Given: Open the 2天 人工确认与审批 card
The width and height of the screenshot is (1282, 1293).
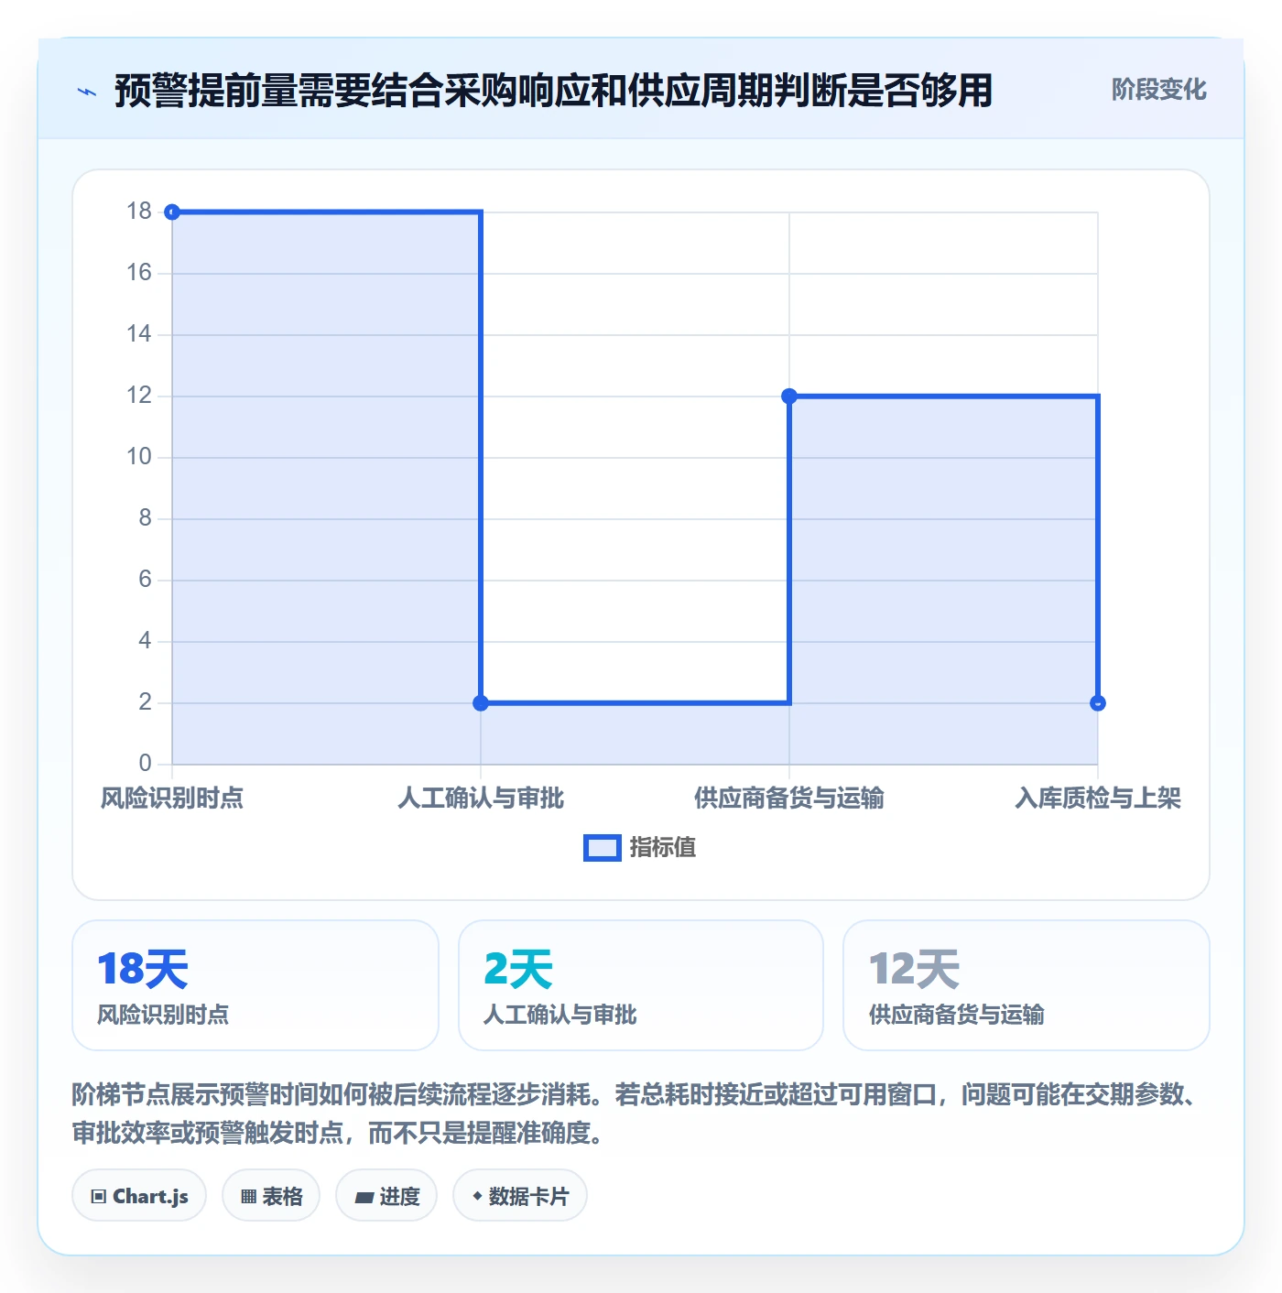Looking at the screenshot, I should [x=641, y=985].
